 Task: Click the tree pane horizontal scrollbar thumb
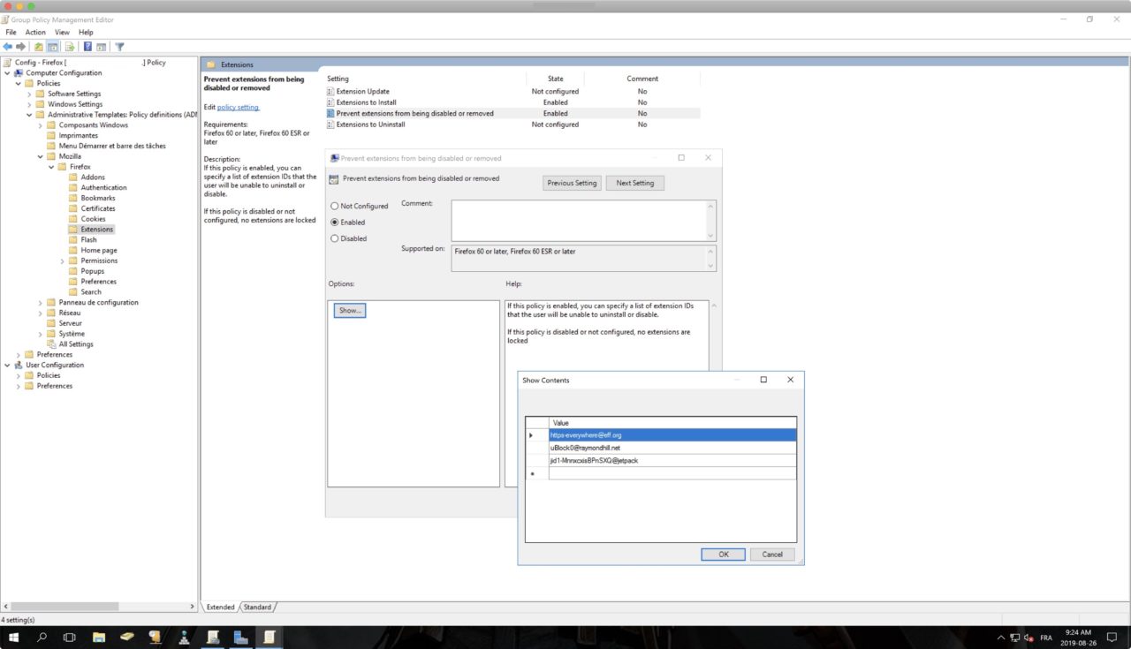click(x=65, y=607)
